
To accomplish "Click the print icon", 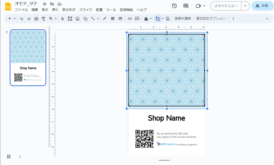I will click(36, 19).
